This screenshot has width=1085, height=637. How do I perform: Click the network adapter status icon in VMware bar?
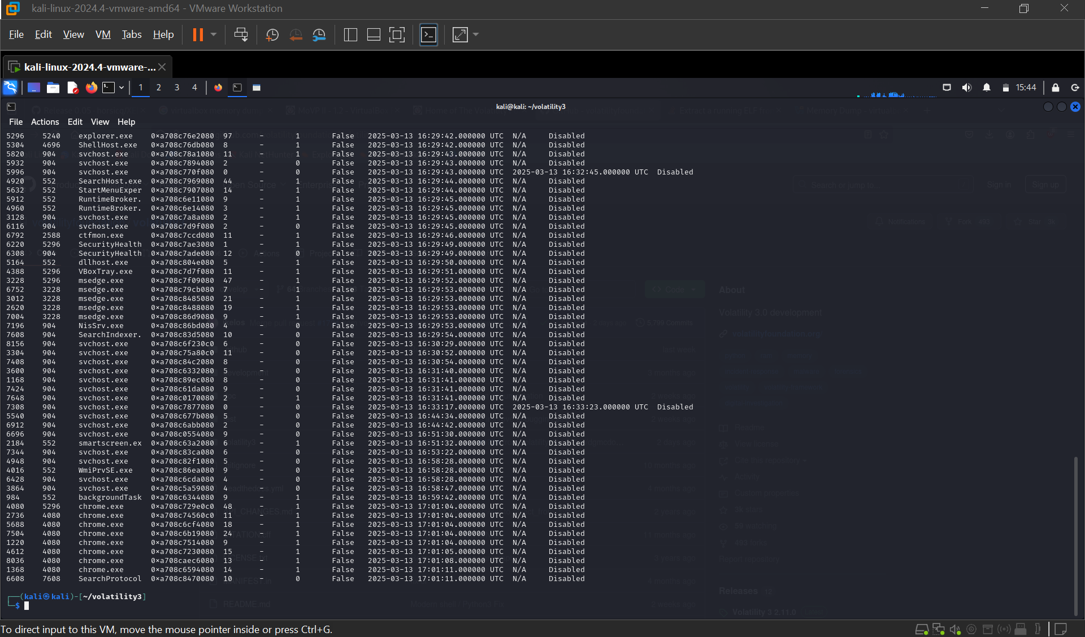click(x=939, y=629)
